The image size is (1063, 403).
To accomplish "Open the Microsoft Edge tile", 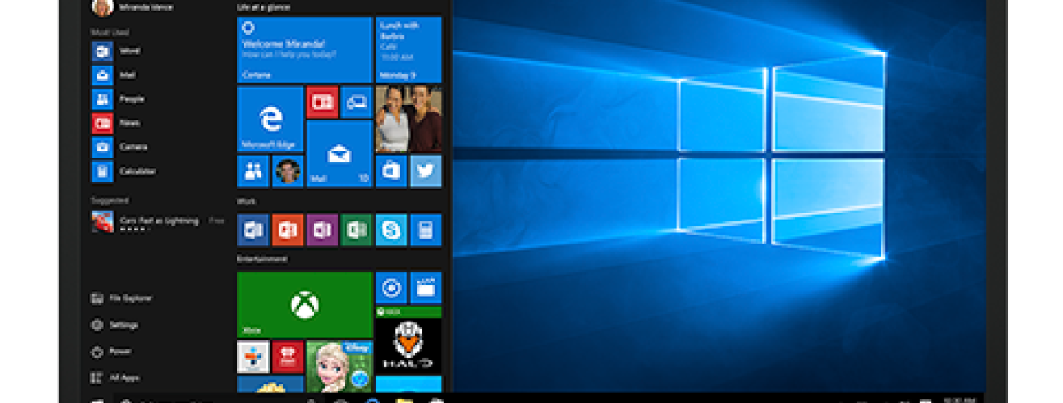I will (x=270, y=120).
